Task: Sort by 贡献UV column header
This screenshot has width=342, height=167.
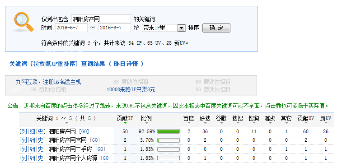Action: click(x=305, y=118)
